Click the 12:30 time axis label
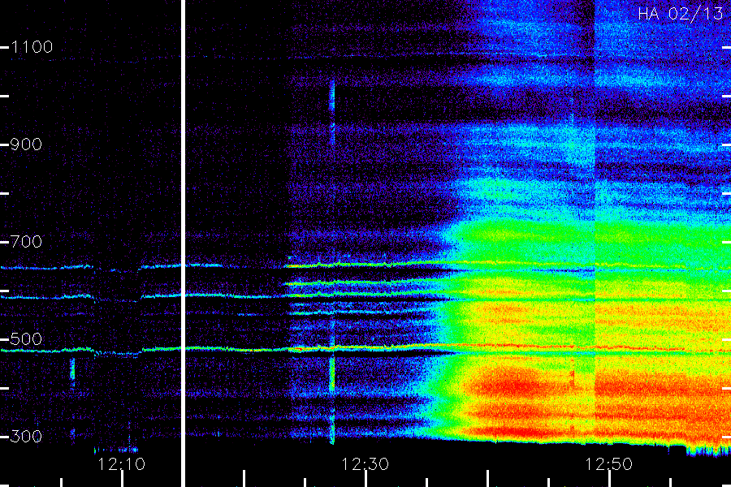 click(365, 464)
